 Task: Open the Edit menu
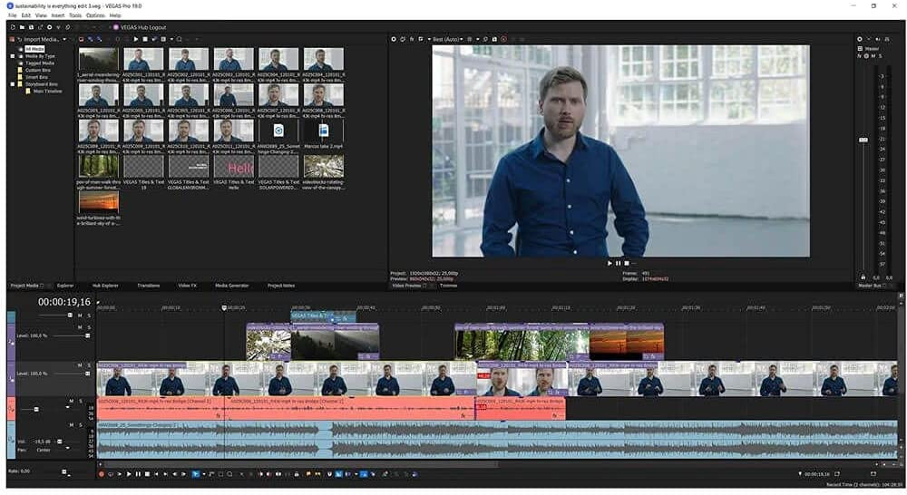pos(26,15)
